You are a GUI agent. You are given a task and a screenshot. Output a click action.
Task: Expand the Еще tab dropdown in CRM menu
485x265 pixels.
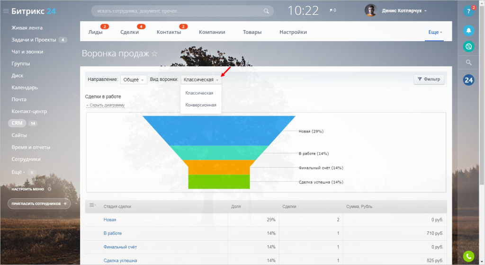(435, 32)
